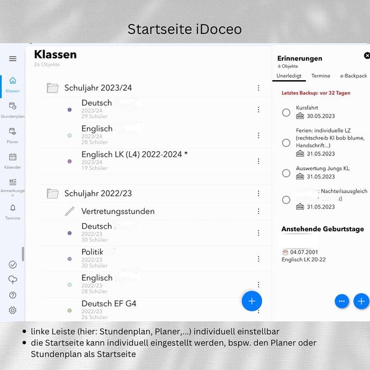Open options for Englisch 2022/23 class

click(x=258, y=284)
